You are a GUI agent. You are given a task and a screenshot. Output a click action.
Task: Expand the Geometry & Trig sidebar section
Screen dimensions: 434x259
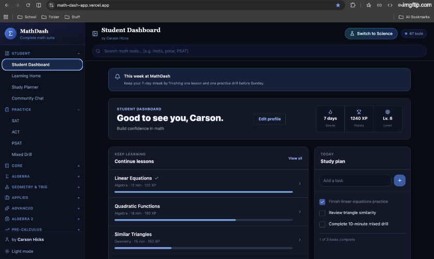pos(79,187)
